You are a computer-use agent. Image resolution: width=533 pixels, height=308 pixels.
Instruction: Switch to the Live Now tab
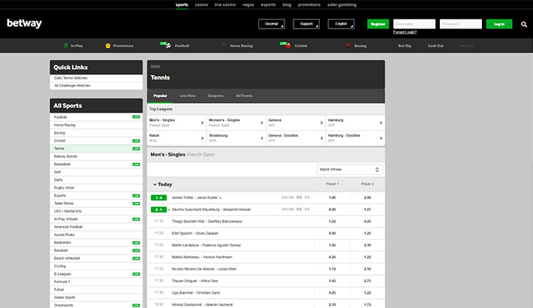[x=188, y=96]
